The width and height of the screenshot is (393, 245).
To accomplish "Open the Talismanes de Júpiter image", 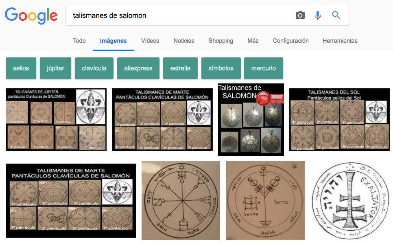I will point(56,120).
